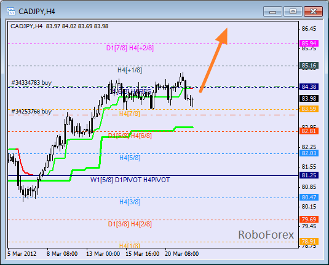Select the blue 84.38 price tag
The height and width of the screenshot is (265, 329).
click(x=309, y=86)
